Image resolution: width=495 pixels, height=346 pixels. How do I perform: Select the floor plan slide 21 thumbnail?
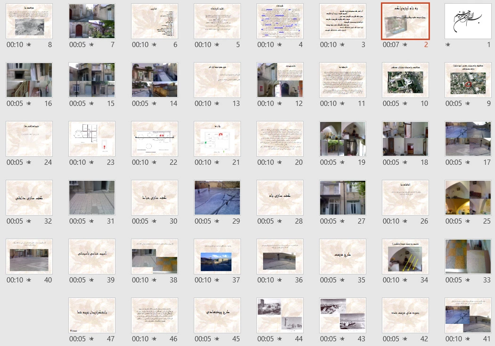[x=217, y=139]
